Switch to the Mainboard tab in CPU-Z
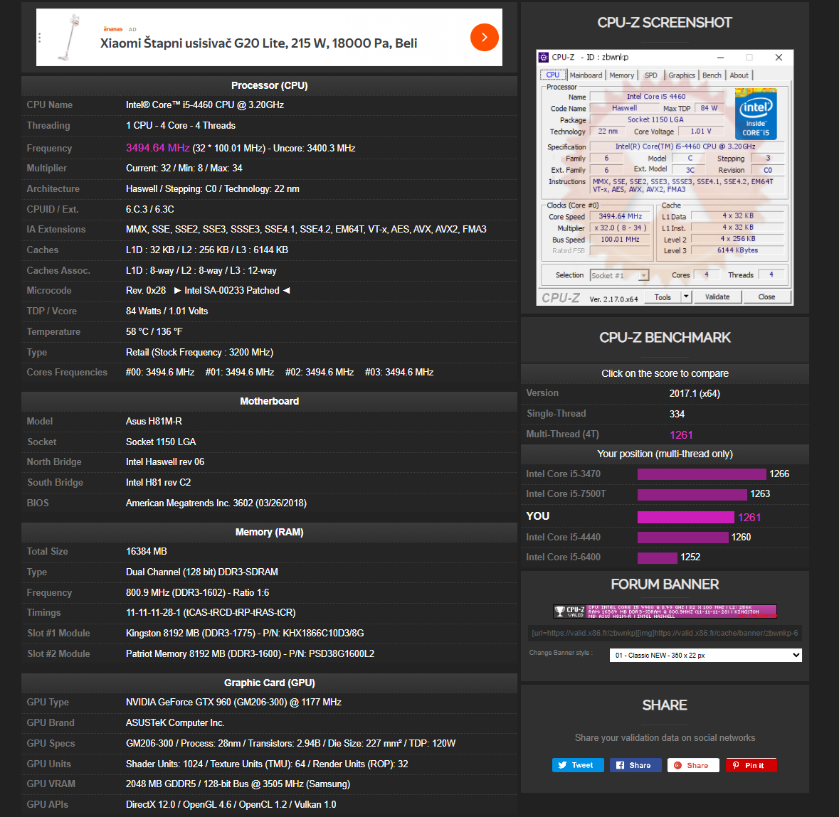Screen dimensions: 839x817 pyautogui.click(x=586, y=75)
